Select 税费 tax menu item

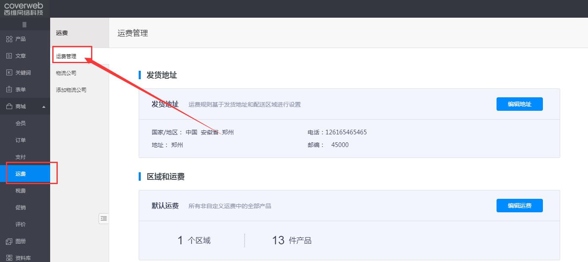pos(21,191)
